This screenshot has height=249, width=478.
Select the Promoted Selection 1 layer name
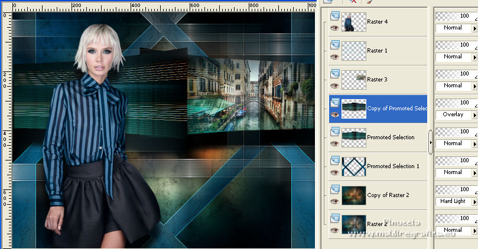[394, 166]
